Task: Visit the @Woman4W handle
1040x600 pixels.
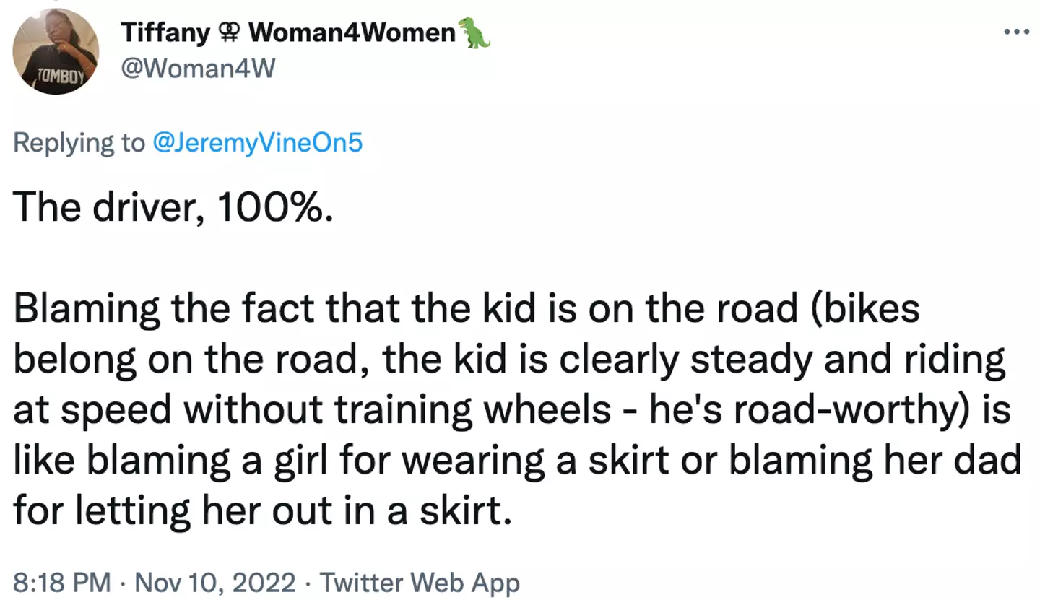Action: (198, 69)
